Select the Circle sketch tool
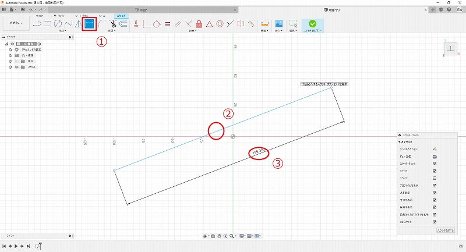This screenshot has height=252, width=466. click(58, 24)
